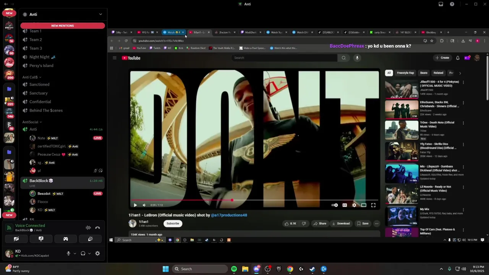
Task: Open the server with the 231 badge
Action: pyautogui.click(x=9, y=100)
